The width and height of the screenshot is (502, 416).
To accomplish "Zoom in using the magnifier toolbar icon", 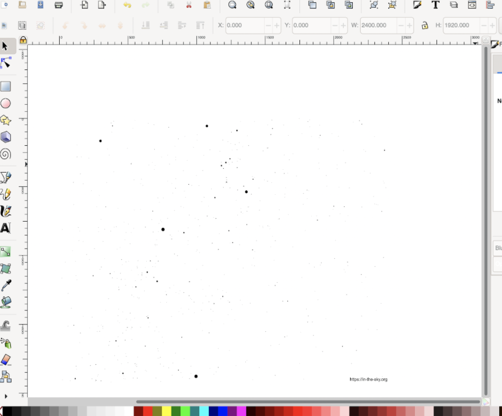I will pos(232,5).
